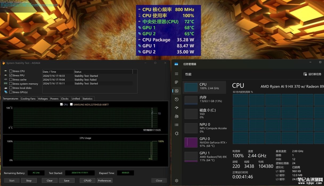Open App history in Task Manager sidebar

pyautogui.click(x=177, y=99)
